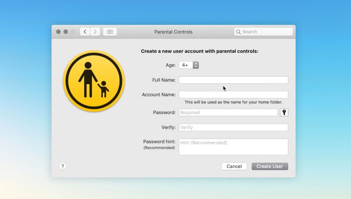Click the Password hint text area
The image size is (351, 199).
(233, 147)
